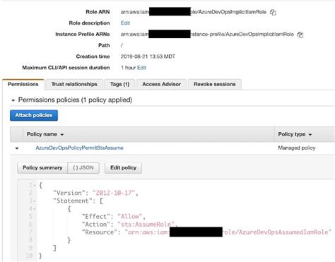The height and width of the screenshot is (262, 335).
Task: Click the "sts:AssumeRole" action value in JSON
Action: point(146,224)
